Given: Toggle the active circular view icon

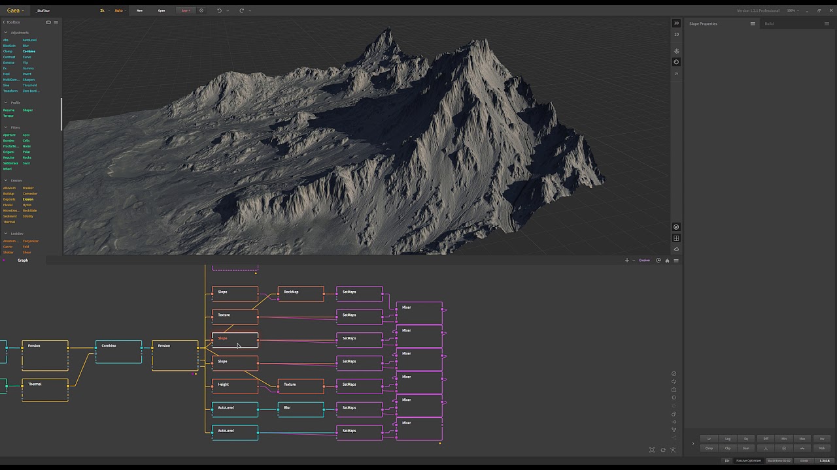Looking at the screenshot, I should point(676,62).
